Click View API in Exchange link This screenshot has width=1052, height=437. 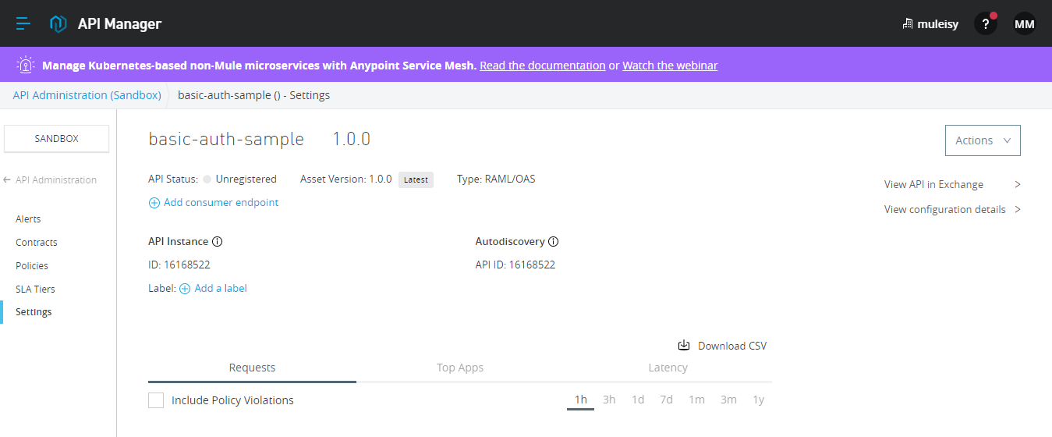[x=933, y=185]
